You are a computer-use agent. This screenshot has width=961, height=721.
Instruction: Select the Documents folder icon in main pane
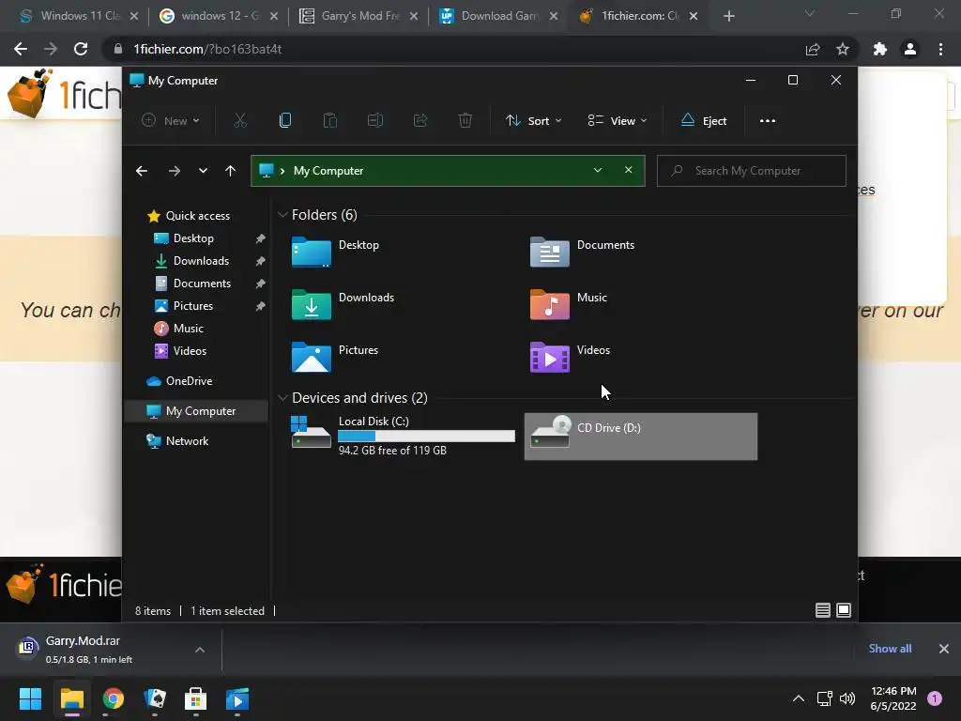(549, 252)
